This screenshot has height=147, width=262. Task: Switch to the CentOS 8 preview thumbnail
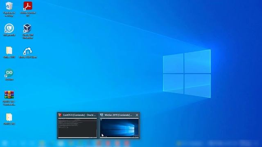tap(77, 128)
